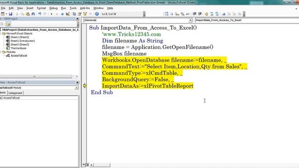The height and width of the screenshot is (168, 299).
Task: Toggle Breakpoint with the hand icon
Action: pos(206,14)
